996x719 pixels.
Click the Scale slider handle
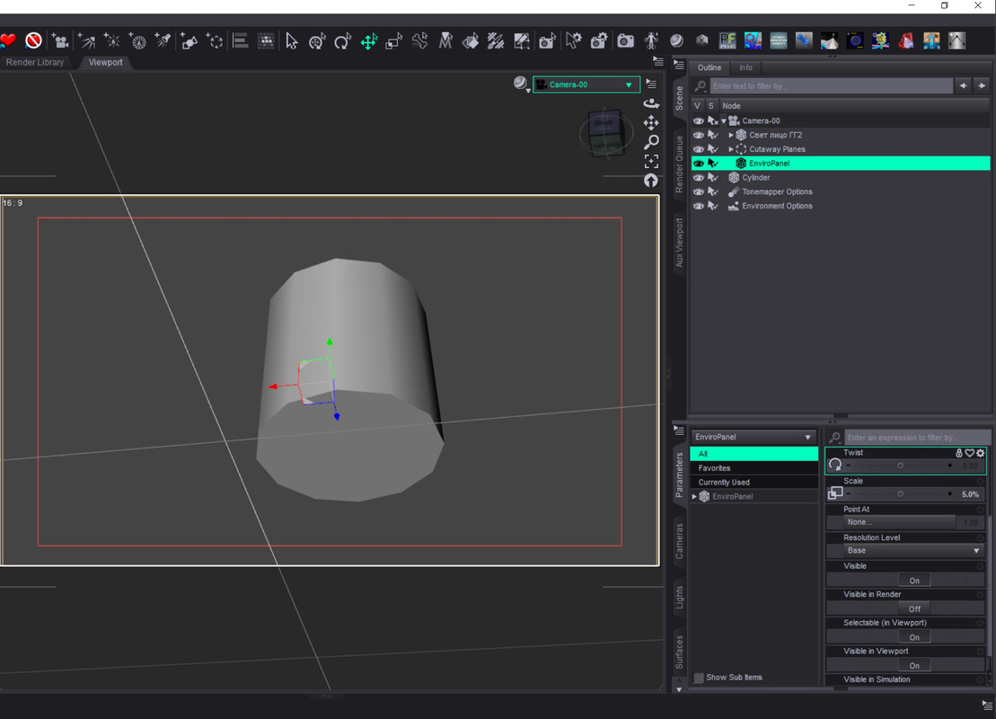[900, 494]
